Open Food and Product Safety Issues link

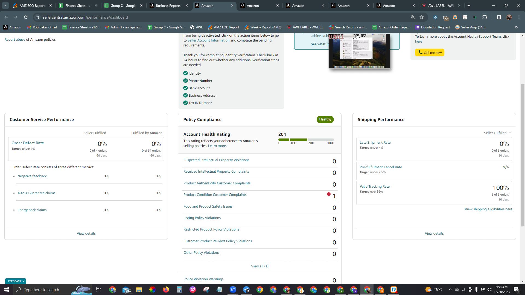pyautogui.click(x=208, y=206)
